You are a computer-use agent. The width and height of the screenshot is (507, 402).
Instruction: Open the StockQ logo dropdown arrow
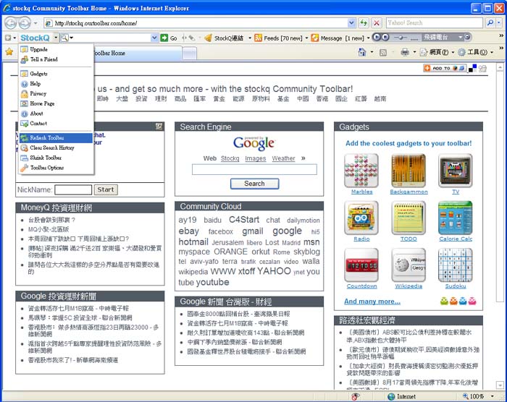(56, 38)
